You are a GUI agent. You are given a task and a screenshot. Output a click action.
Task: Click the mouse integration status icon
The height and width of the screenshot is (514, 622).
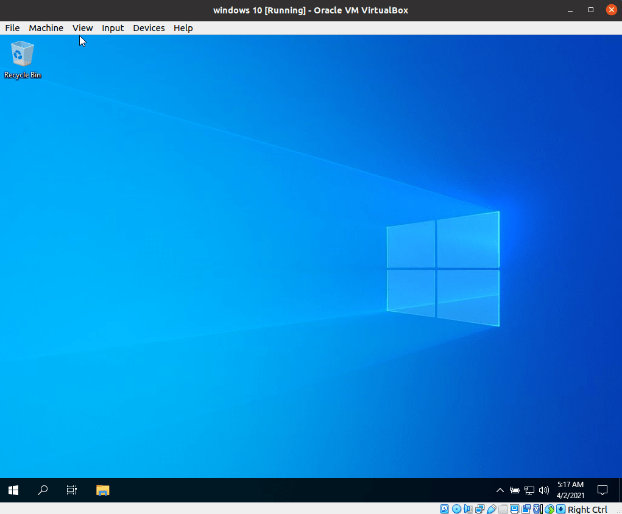coord(550,509)
